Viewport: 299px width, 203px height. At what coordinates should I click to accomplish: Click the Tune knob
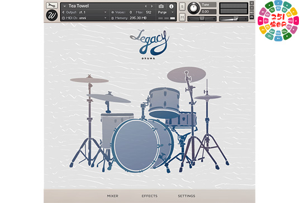(x=193, y=8)
